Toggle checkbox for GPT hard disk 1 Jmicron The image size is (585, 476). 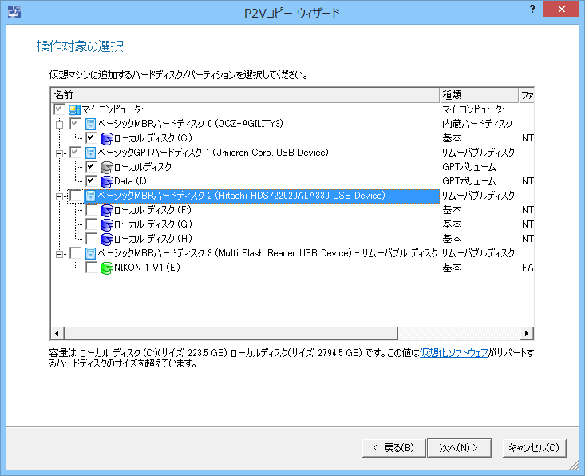[75, 153]
